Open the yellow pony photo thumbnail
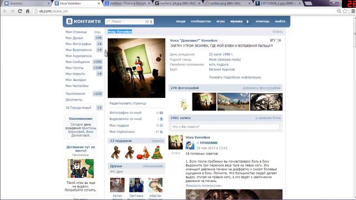The image size is (356, 200). point(184,104)
